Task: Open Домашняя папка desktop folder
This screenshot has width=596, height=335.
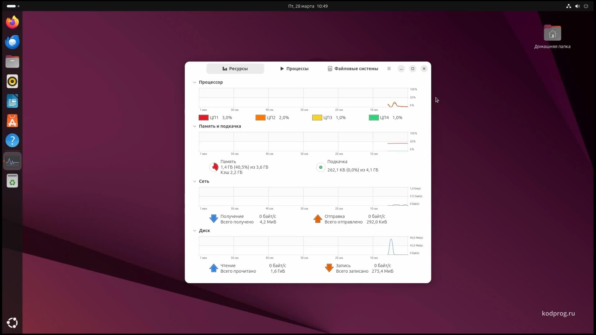Action: coord(552,37)
